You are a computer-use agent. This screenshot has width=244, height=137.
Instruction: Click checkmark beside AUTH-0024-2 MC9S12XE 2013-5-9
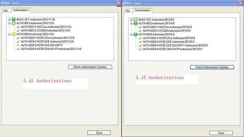(140, 42)
